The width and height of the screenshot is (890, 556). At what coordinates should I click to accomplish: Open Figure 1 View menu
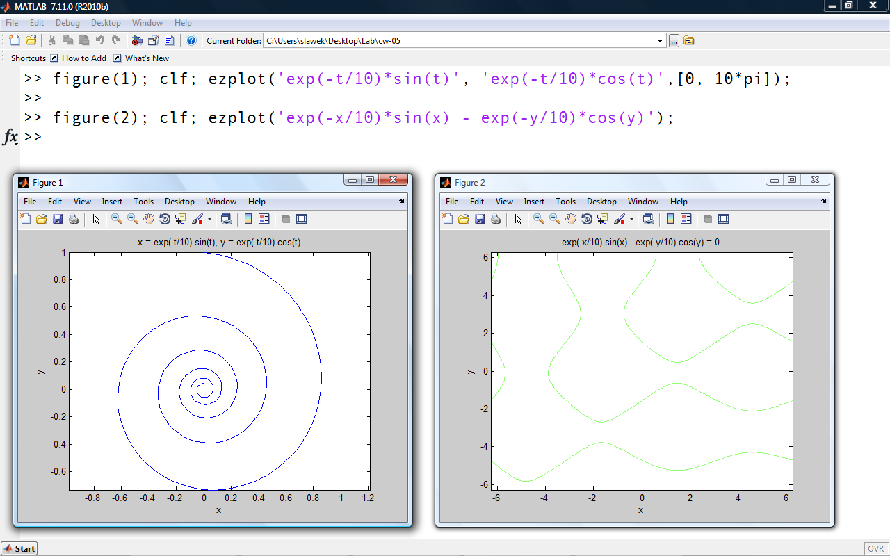tap(82, 202)
